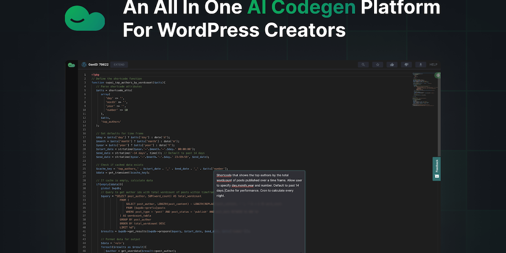506x253 pixels.
Task: Click the green cloud logo in the banner
Action: click(x=85, y=18)
